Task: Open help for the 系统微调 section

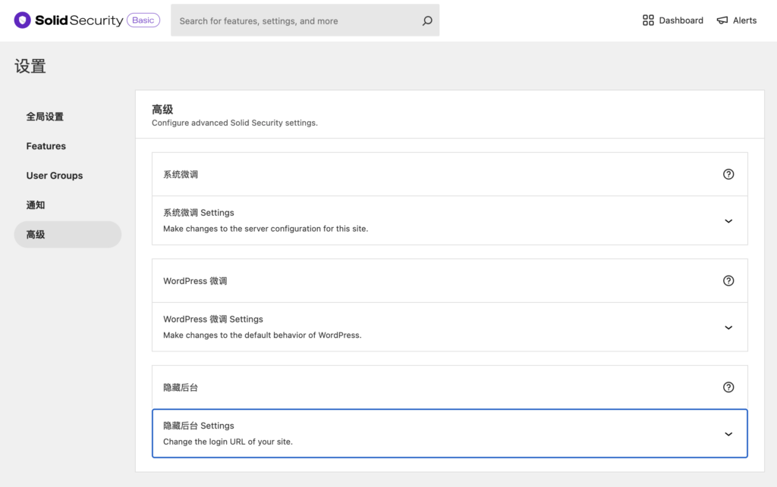Action: point(728,173)
